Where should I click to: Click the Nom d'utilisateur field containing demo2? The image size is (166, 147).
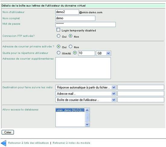click(67, 12)
